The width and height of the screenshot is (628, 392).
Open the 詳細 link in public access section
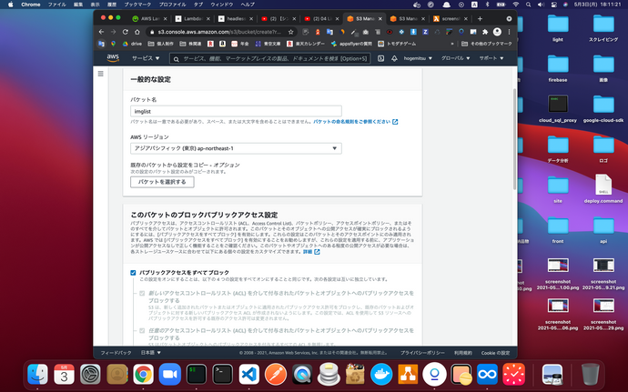tap(310, 252)
